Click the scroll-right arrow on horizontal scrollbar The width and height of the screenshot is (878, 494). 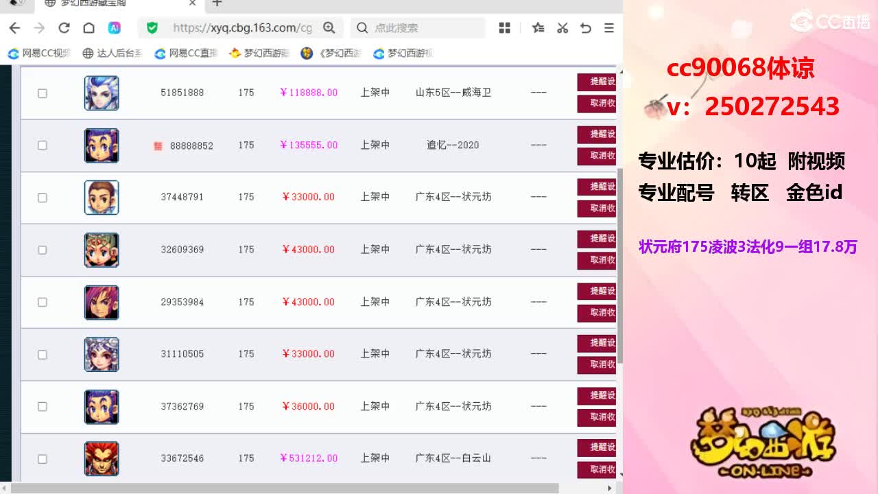click(610, 489)
